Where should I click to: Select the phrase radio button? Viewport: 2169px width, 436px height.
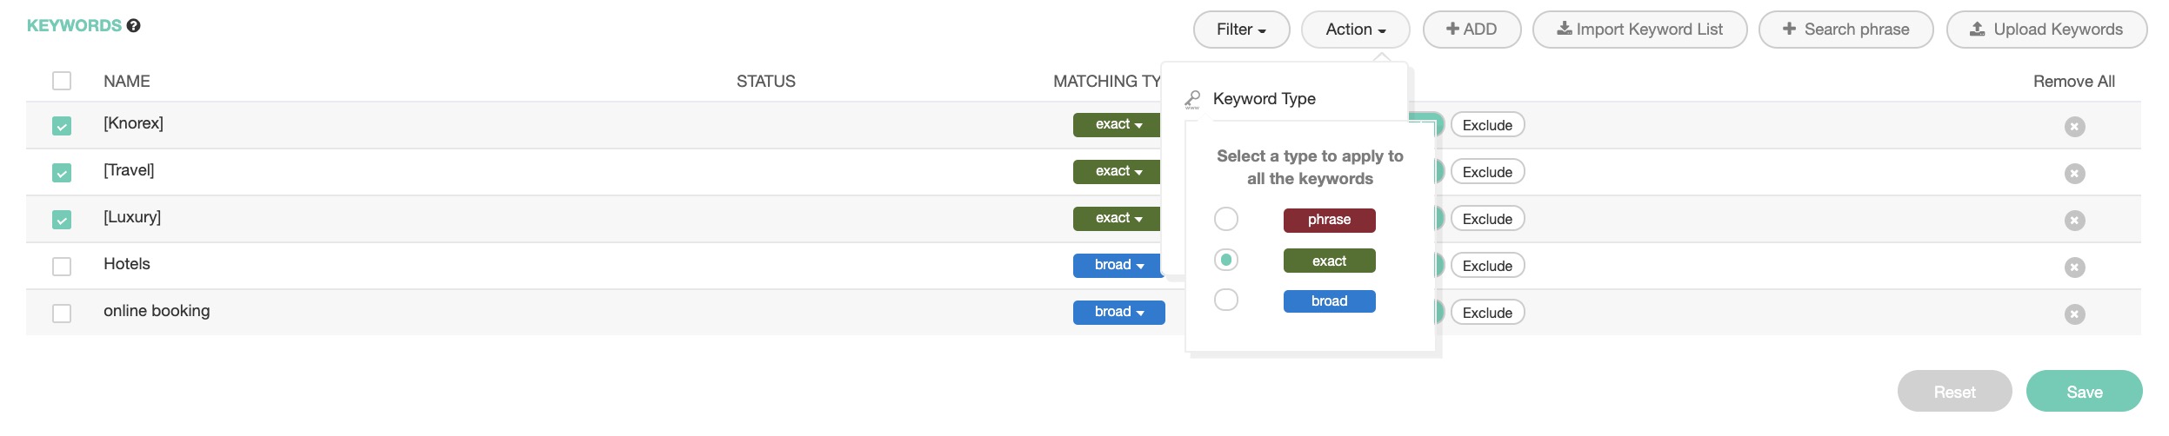point(1226,219)
